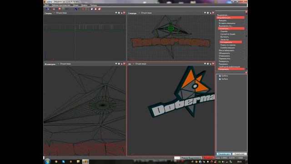Open the Файл menu

47,5
